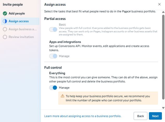
Task: Open Learn more about assigning access link
Action: (83, 116)
